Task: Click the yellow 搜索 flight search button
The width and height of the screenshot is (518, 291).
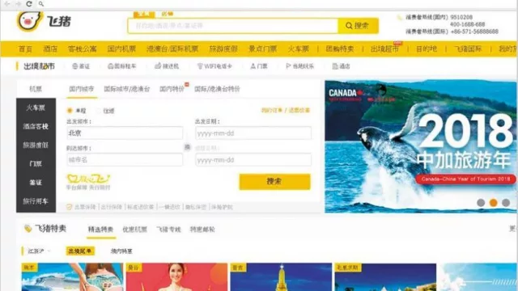Action: [x=275, y=181]
